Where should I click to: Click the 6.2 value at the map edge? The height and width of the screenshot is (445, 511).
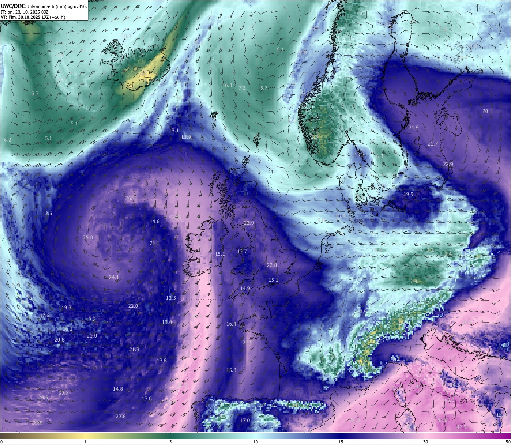point(8,140)
